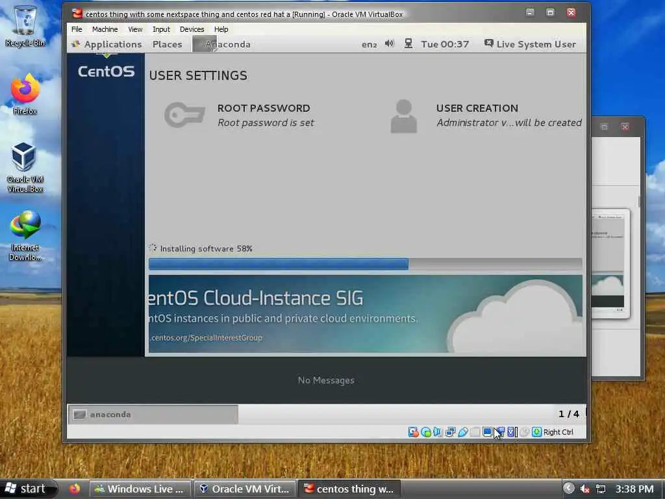Viewport: 665px width, 499px height.
Task: Click the network connection icon in CentOS panel
Action: 408,44
